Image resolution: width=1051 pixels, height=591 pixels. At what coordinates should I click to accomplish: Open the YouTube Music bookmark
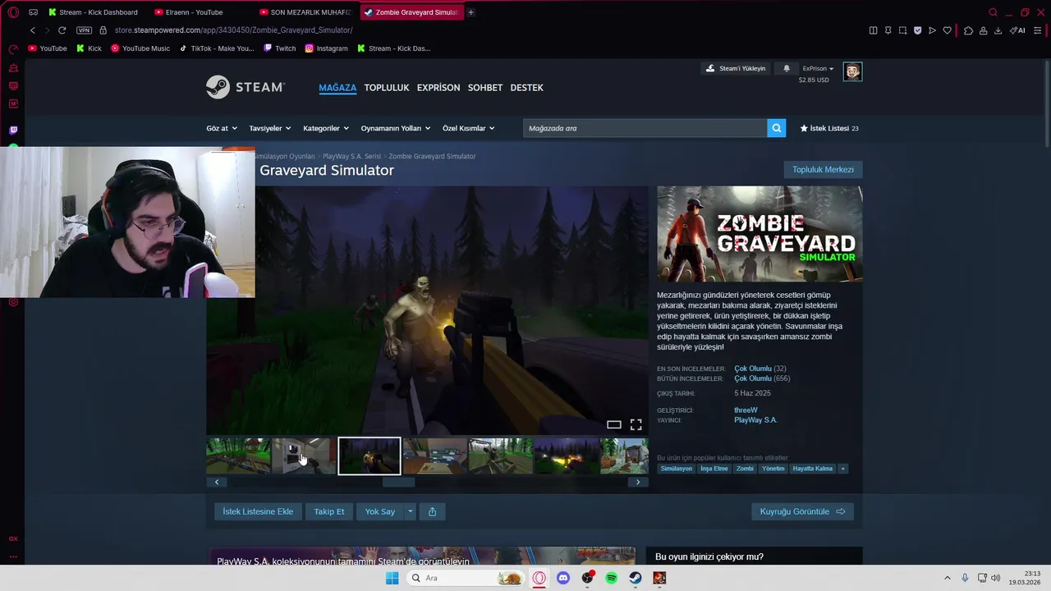point(140,48)
